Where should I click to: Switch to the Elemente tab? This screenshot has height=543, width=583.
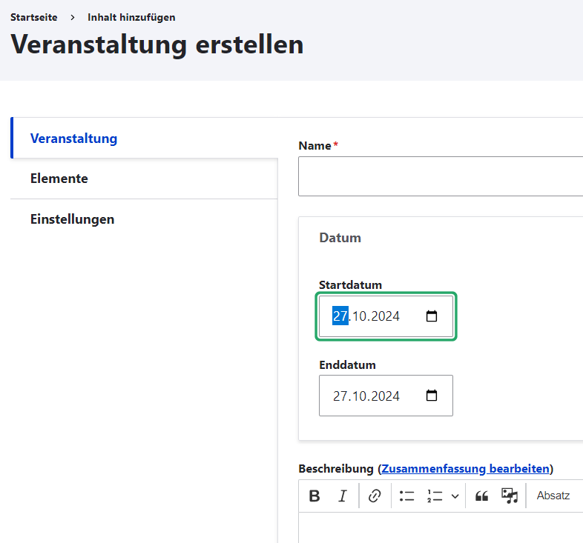pos(59,179)
